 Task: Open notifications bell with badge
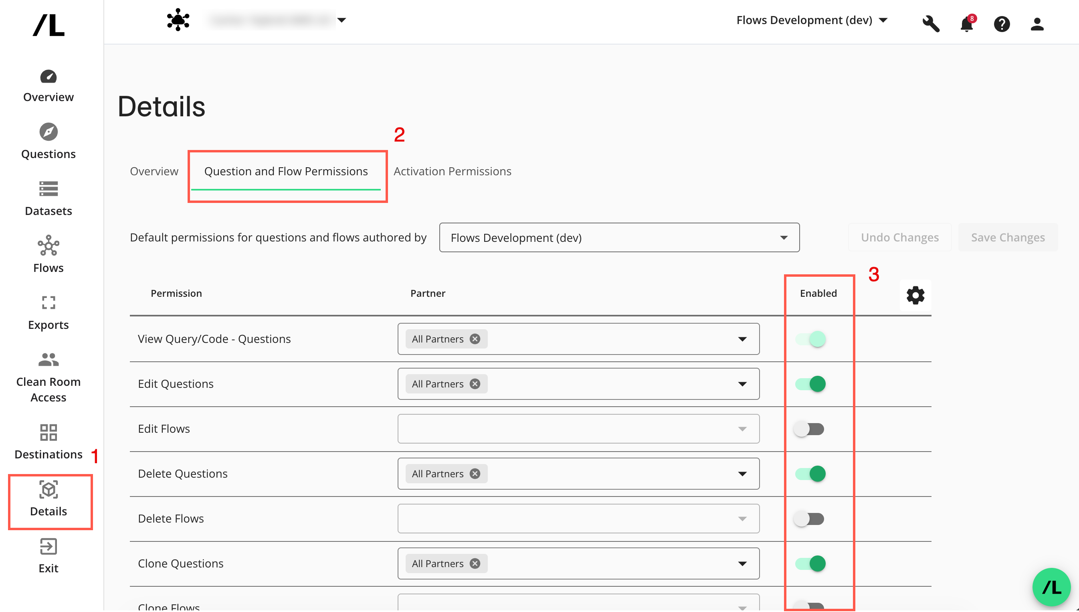click(967, 24)
